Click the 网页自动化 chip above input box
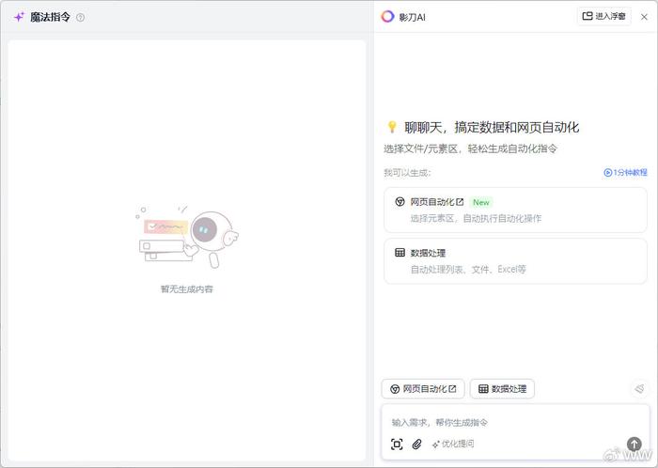This screenshot has height=468, width=658. pyautogui.click(x=423, y=389)
